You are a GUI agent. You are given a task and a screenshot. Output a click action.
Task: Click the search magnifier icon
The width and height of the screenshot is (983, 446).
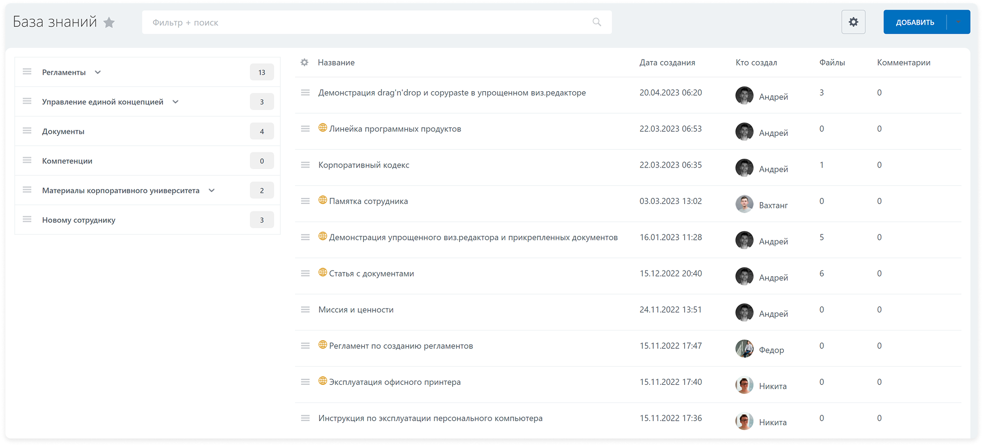click(x=597, y=22)
